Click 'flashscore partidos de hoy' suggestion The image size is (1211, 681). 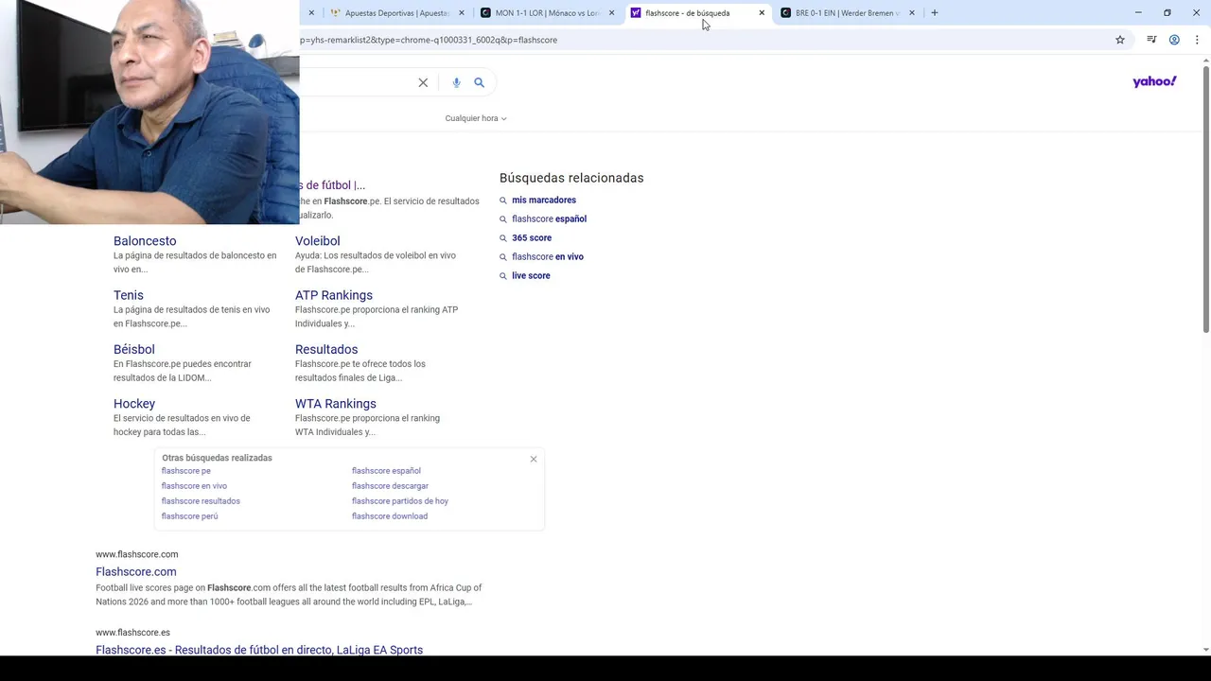(400, 501)
